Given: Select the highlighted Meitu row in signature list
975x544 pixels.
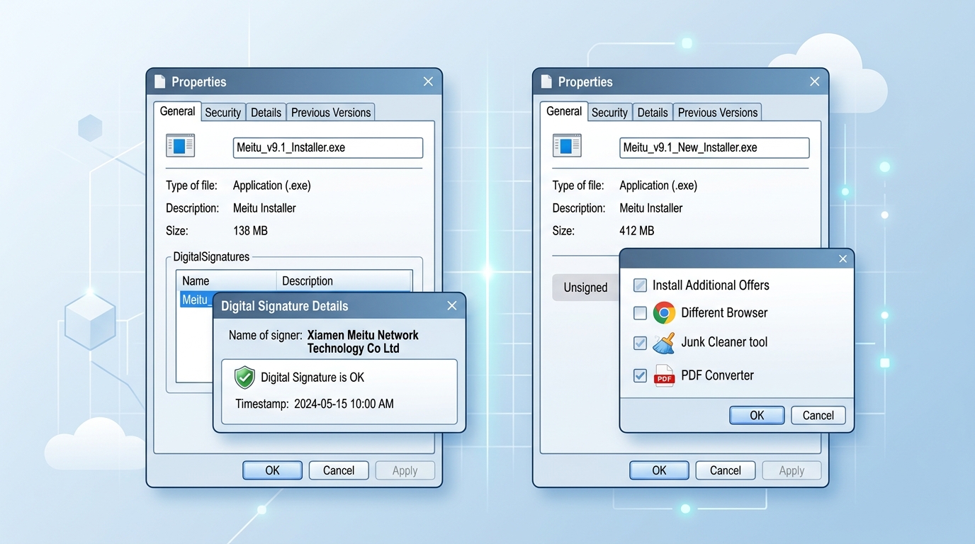Looking at the screenshot, I should (196, 300).
